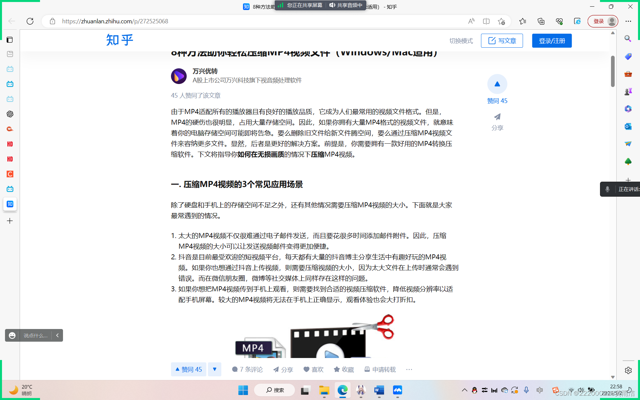Toggle the 赞同 45 upvote button
Viewport: 640px width, 400px height.
[x=189, y=369]
